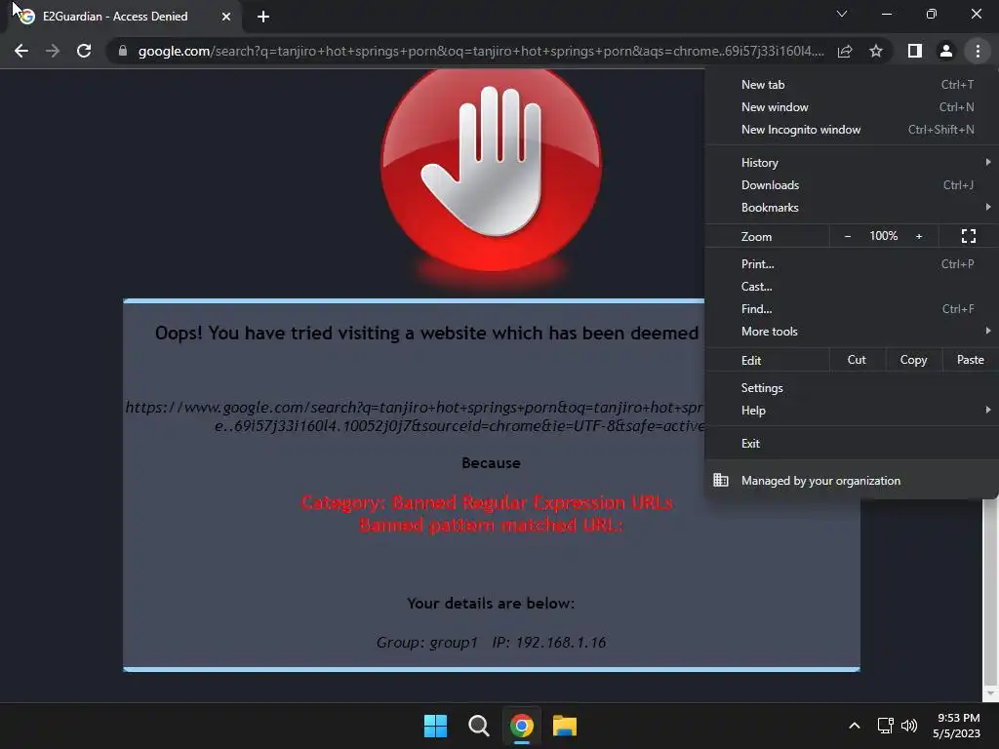View site information via the lock icon
This screenshot has width=999, height=749.
pyautogui.click(x=123, y=51)
